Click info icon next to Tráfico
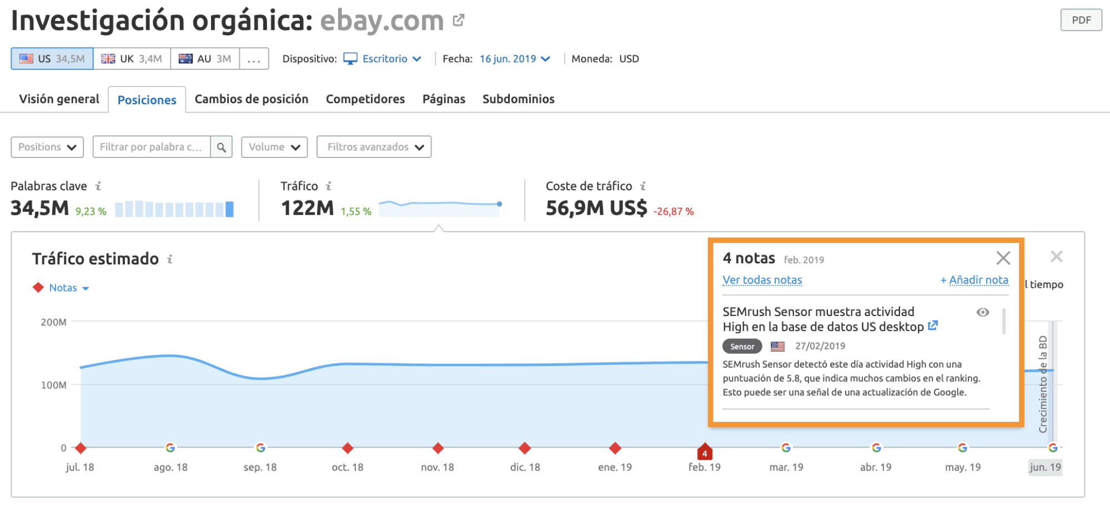 click(329, 186)
